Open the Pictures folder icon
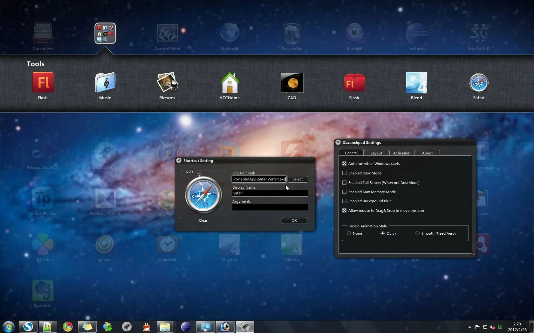 167,82
